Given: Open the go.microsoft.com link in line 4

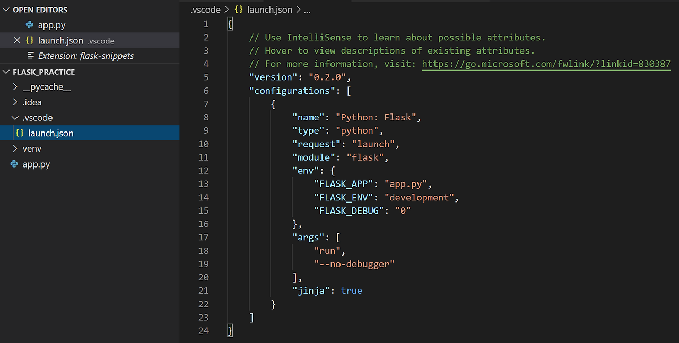Looking at the screenshot, I should point(546,63).
